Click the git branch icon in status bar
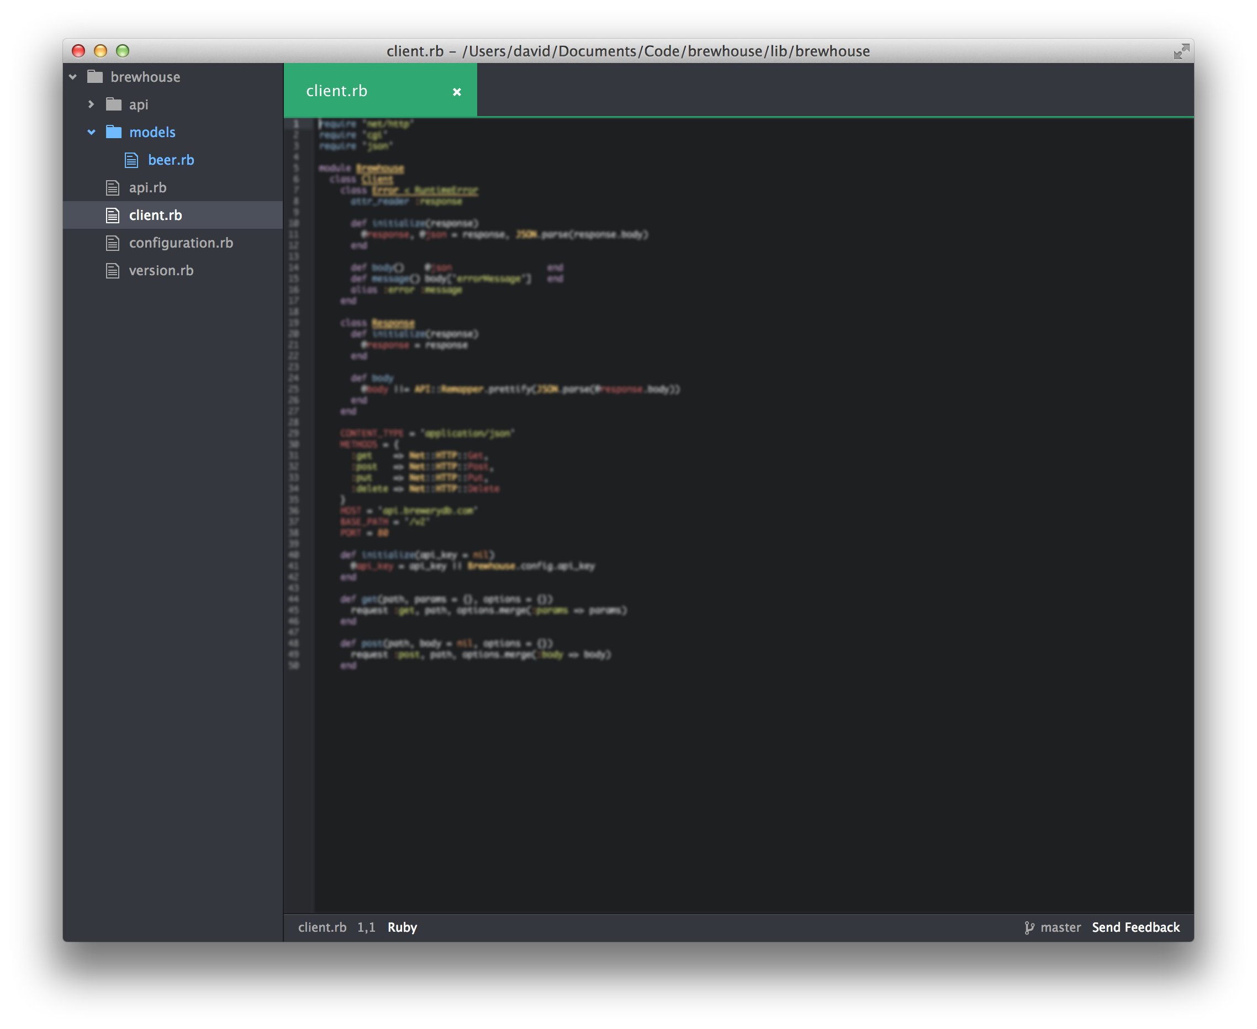This screenshot has height=1029, width=1257. pyautogui.click(x=1029, y=928)
